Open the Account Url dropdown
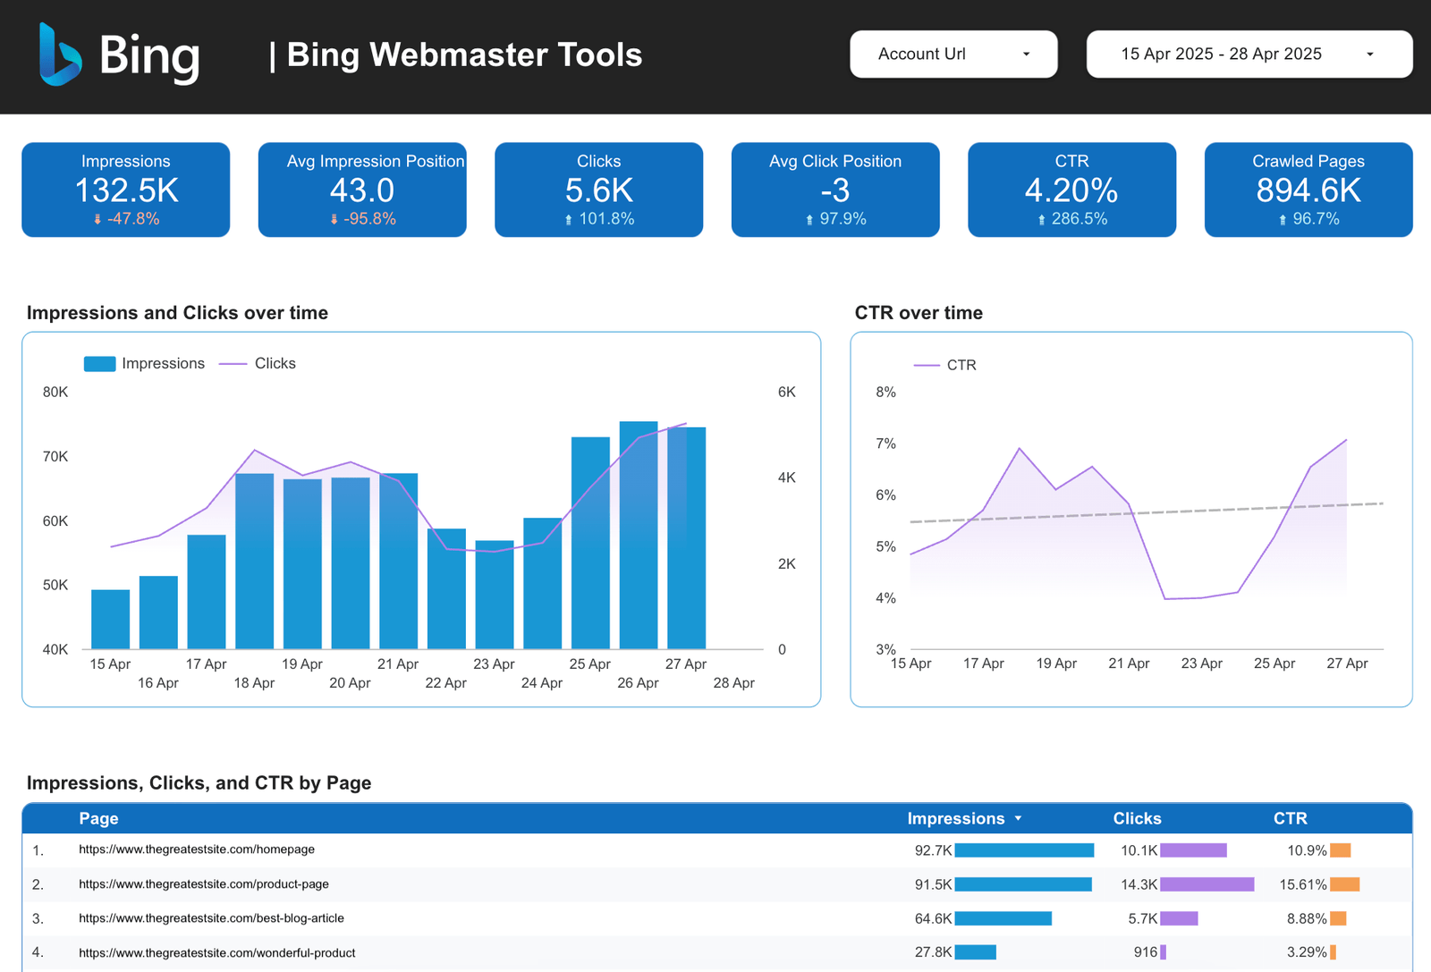 click(x=953, y=55)
